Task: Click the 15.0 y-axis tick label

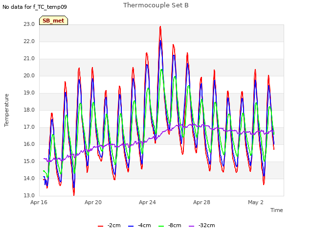Action: click(29, 161)
